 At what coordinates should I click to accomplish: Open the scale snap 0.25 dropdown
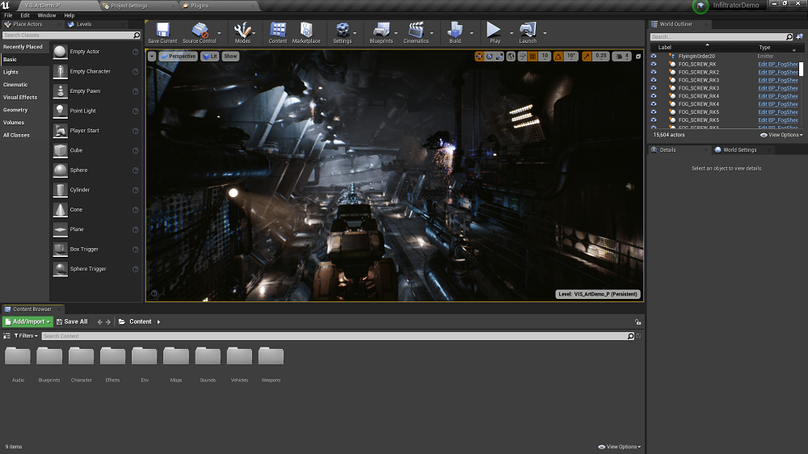coord(601,57)
